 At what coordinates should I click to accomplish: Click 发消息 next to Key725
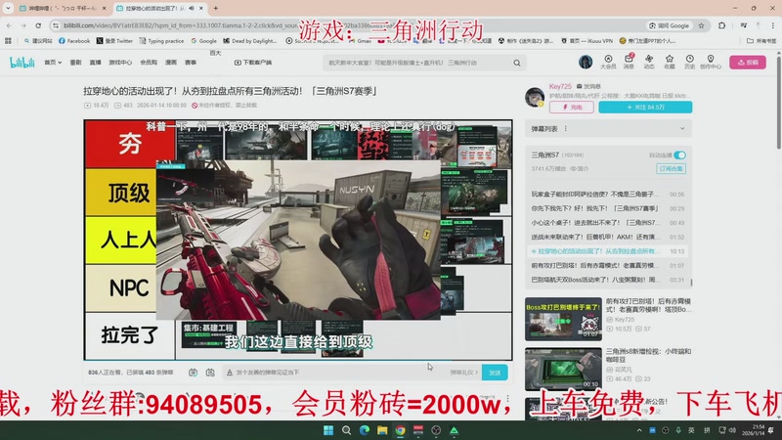pos(588,86)
